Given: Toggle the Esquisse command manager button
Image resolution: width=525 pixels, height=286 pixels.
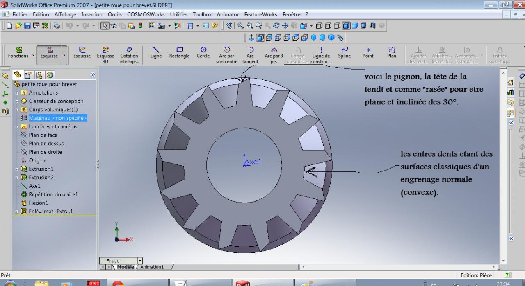Looking at the screenshot, I should click(x=49, y=55).
